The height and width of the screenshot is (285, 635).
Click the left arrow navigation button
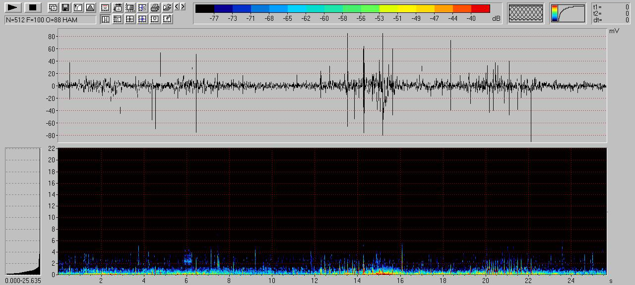click(177, 6)
